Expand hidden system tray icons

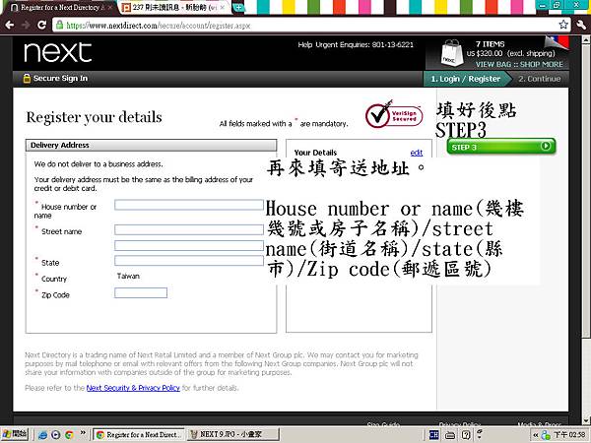(x=535, y=435)
